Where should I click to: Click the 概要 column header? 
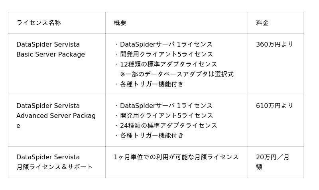(120, 23)
